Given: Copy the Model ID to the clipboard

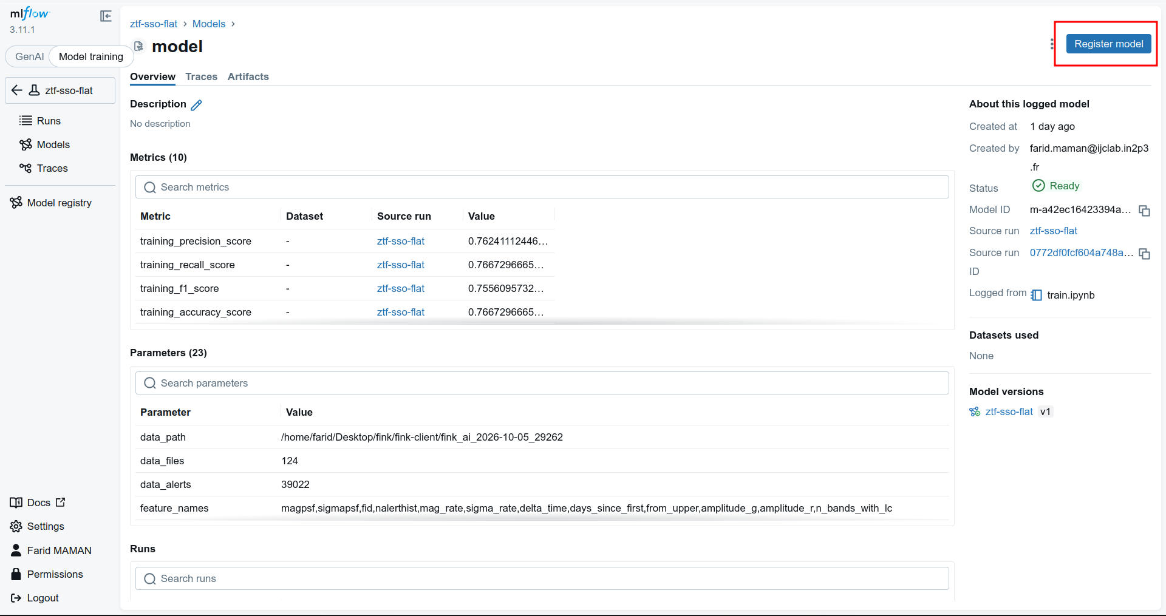Looking at the screenshot, I should (1144, 211).
